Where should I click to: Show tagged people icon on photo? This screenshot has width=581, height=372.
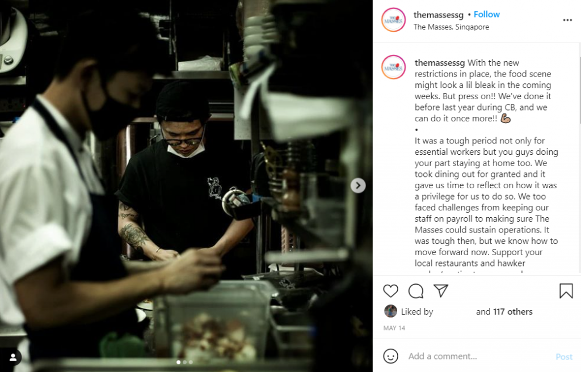tap(13, 357)
